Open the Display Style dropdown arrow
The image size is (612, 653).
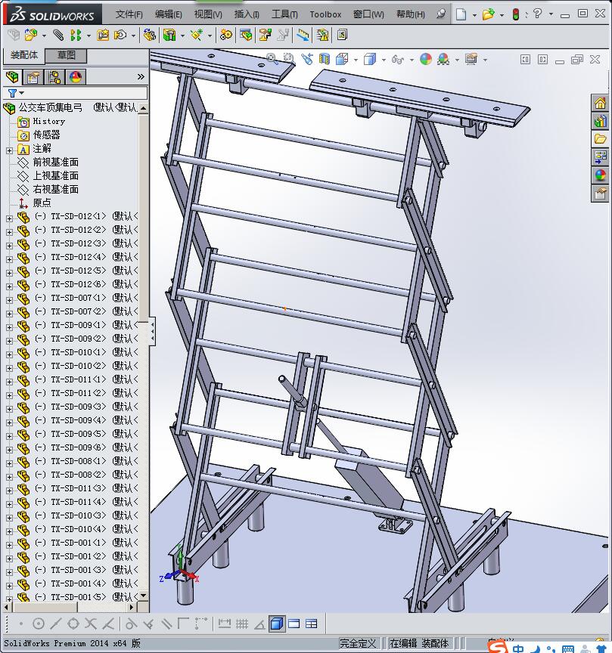(384, 60)
